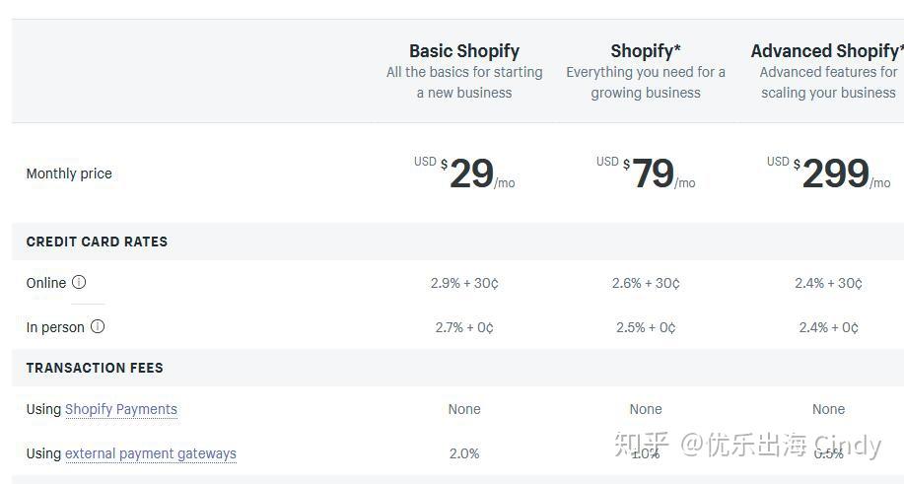Image resolution: width=904 pixels, height=484 pixels.
Task: Open the Shopify Payments link
Action: (x=121, y=409)
